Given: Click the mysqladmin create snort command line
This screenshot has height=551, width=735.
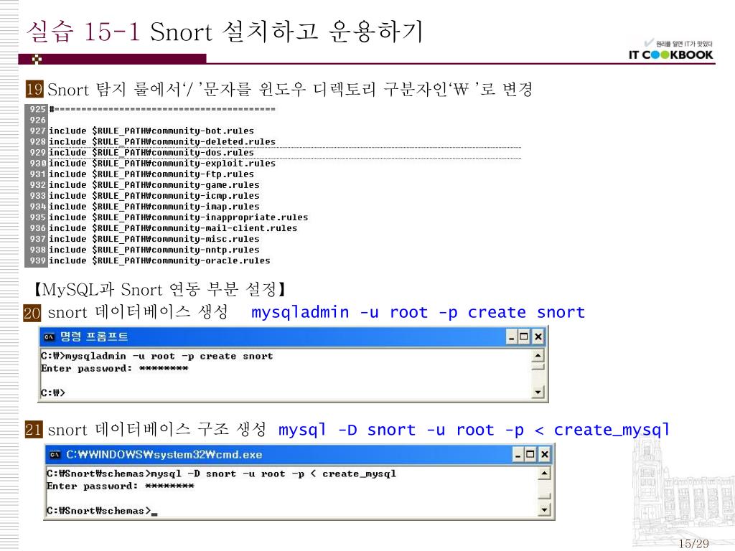Looking at the screenshot, I should pos(156,356).
